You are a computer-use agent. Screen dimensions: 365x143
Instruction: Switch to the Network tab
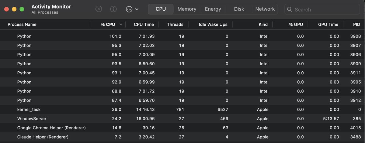pyautogui.click(x=265, y=9)
